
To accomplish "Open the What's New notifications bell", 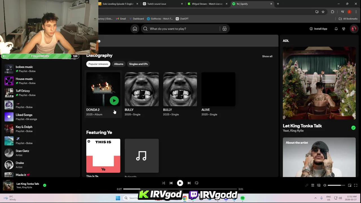I will click(336, 29).
